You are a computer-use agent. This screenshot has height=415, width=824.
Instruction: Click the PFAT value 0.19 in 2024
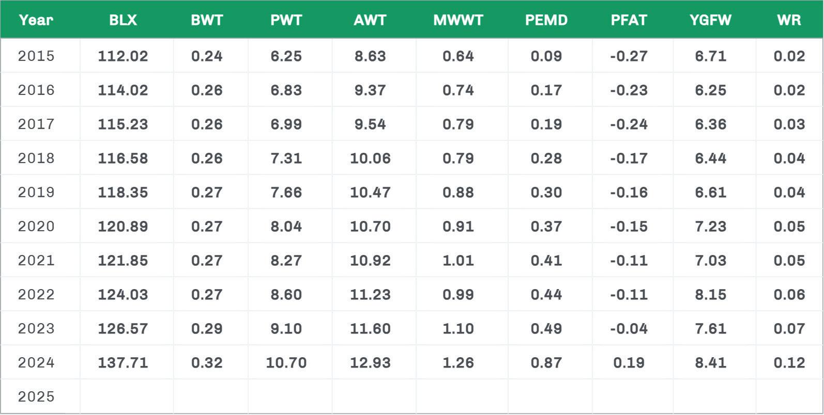click(629, 362)
